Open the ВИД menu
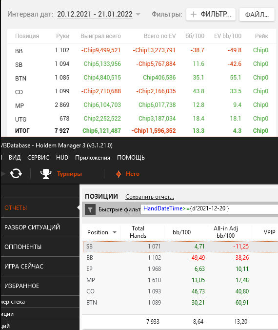 (x=15, y=157)
